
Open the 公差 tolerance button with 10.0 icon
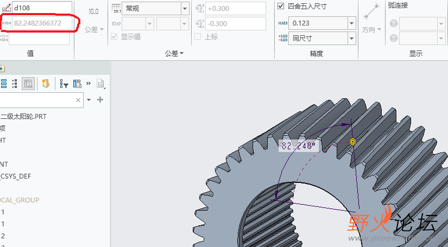94,21
